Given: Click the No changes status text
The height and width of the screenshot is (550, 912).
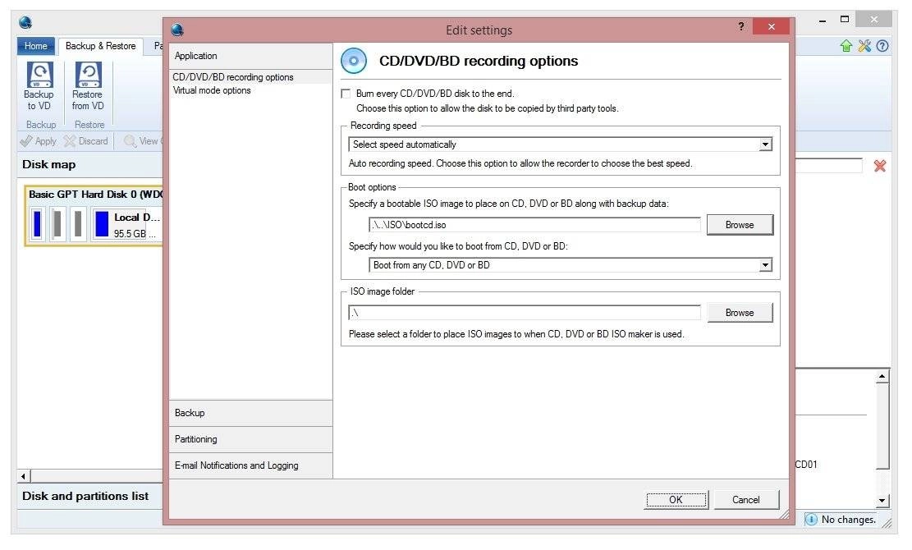Looking at the screenshot, I should click(x=849, y=519).
